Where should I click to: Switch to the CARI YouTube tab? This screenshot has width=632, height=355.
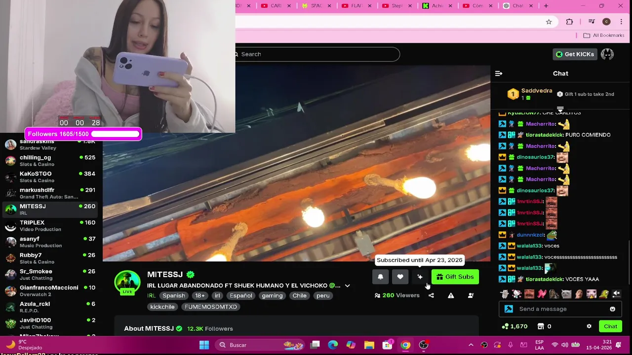(x=275, y=6)
